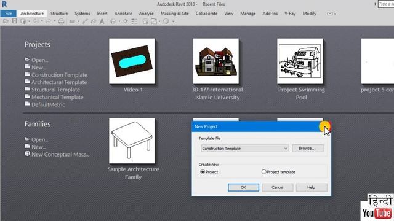Click the Undo icon in quick access toolbar
This screenshot has width=394, height=221.
(x=36, y=21)
